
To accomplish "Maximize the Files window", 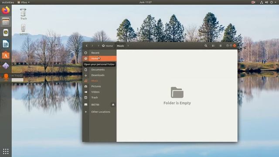I will tap(231, 46).
